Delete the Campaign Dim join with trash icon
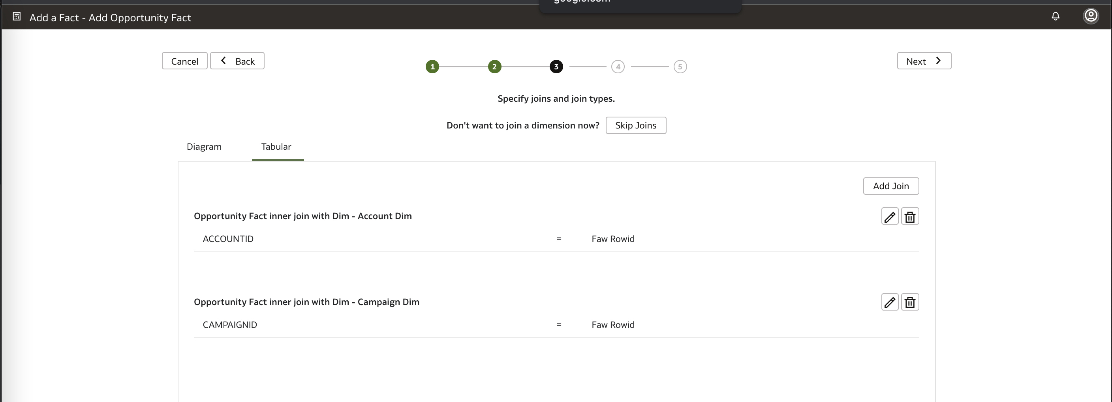 coord(910,301)
